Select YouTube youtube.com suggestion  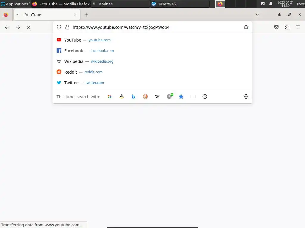(152, 40)
